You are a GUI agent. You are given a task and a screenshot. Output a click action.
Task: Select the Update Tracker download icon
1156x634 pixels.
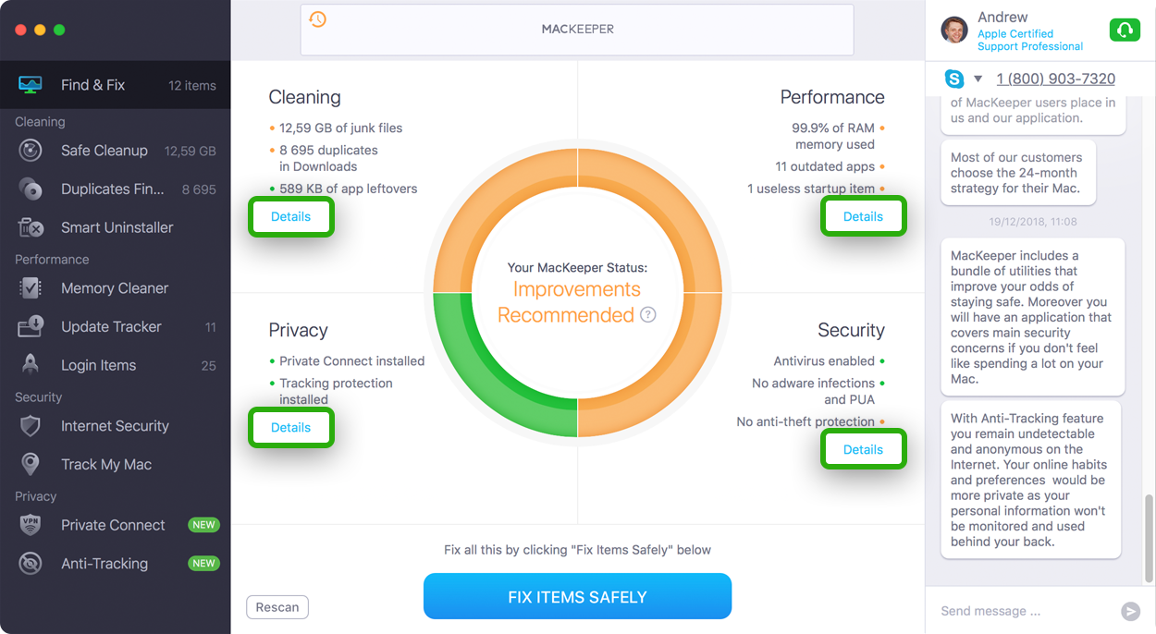[x=31, y=326]
